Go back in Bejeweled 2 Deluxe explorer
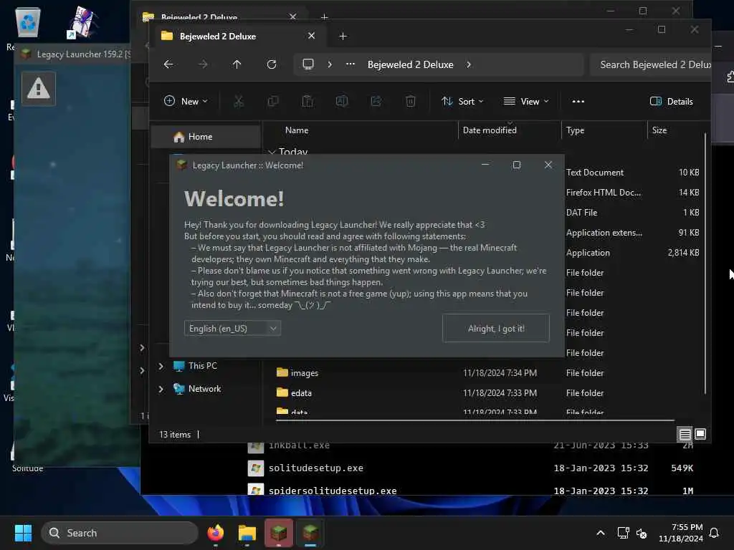 coord(168,64)
